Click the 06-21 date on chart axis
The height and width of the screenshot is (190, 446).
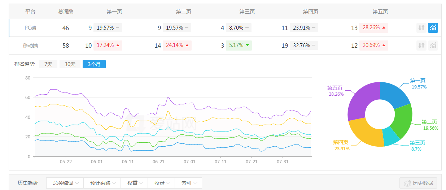click(158, 162)
